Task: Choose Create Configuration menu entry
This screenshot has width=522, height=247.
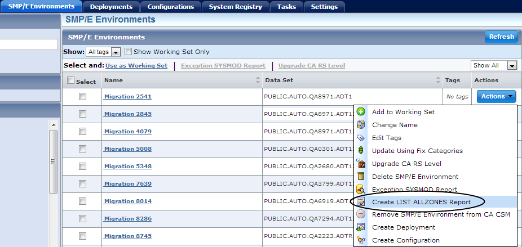Action: (406, 240)
